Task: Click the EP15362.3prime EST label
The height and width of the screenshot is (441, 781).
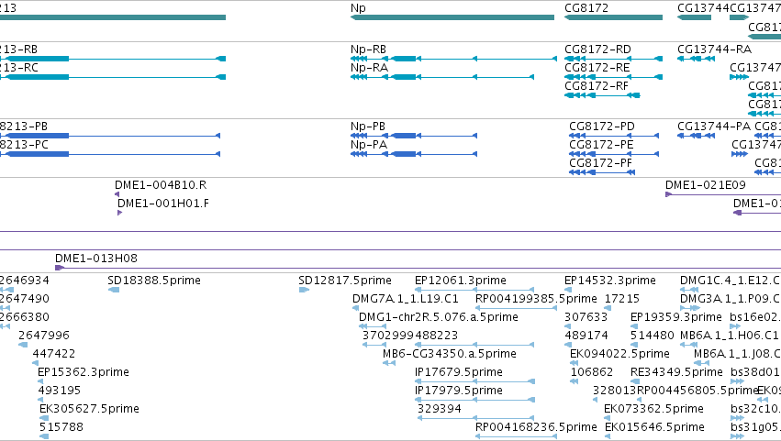Action: (84, 372)
